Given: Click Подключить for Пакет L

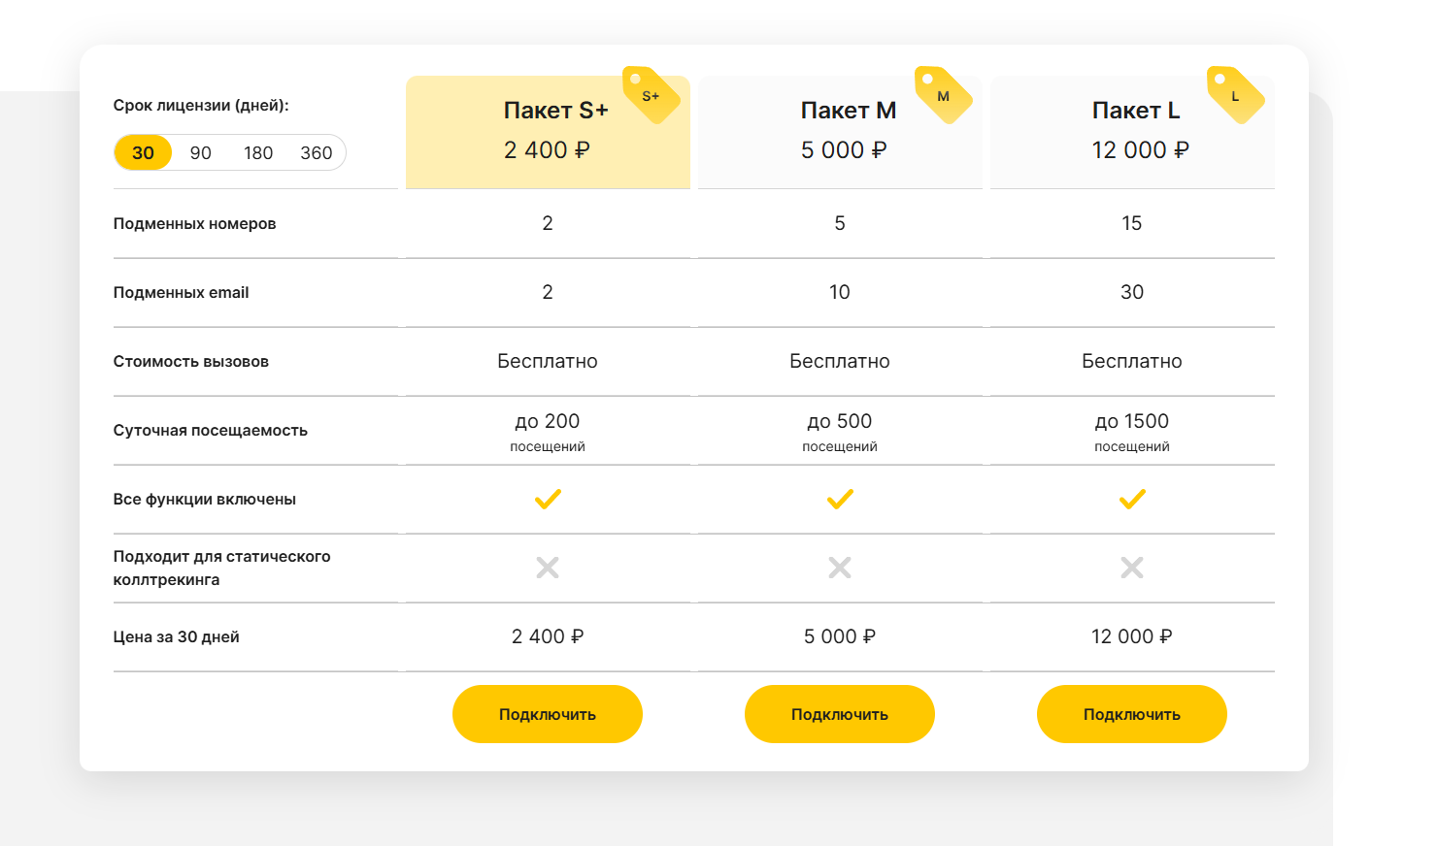Looking at the screenshot, I should (1132, 714).
